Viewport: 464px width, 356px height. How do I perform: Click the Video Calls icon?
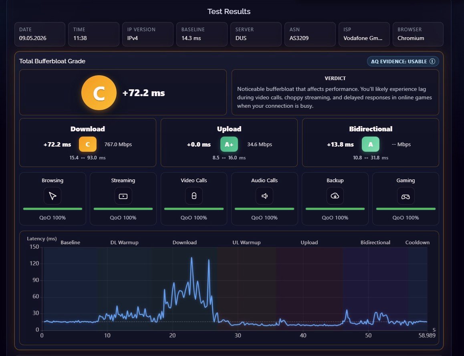[194, 196]
